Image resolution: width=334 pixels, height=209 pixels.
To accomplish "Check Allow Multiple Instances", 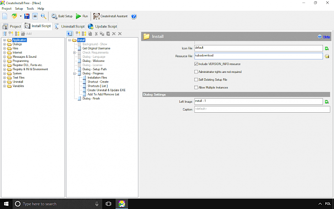I will click(x=196, y=88).
